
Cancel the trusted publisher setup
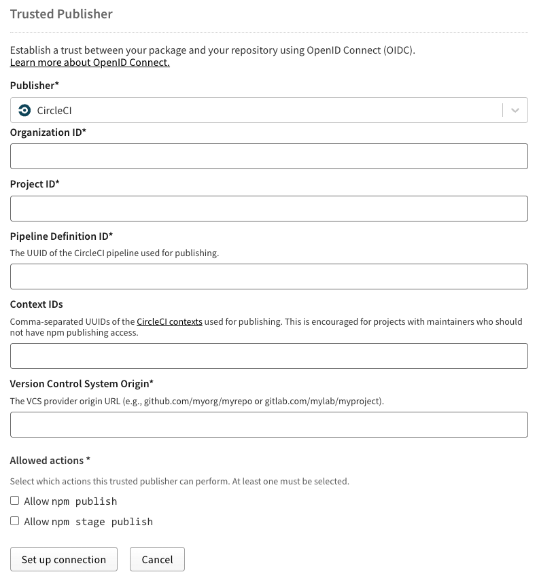pos(157,559)
